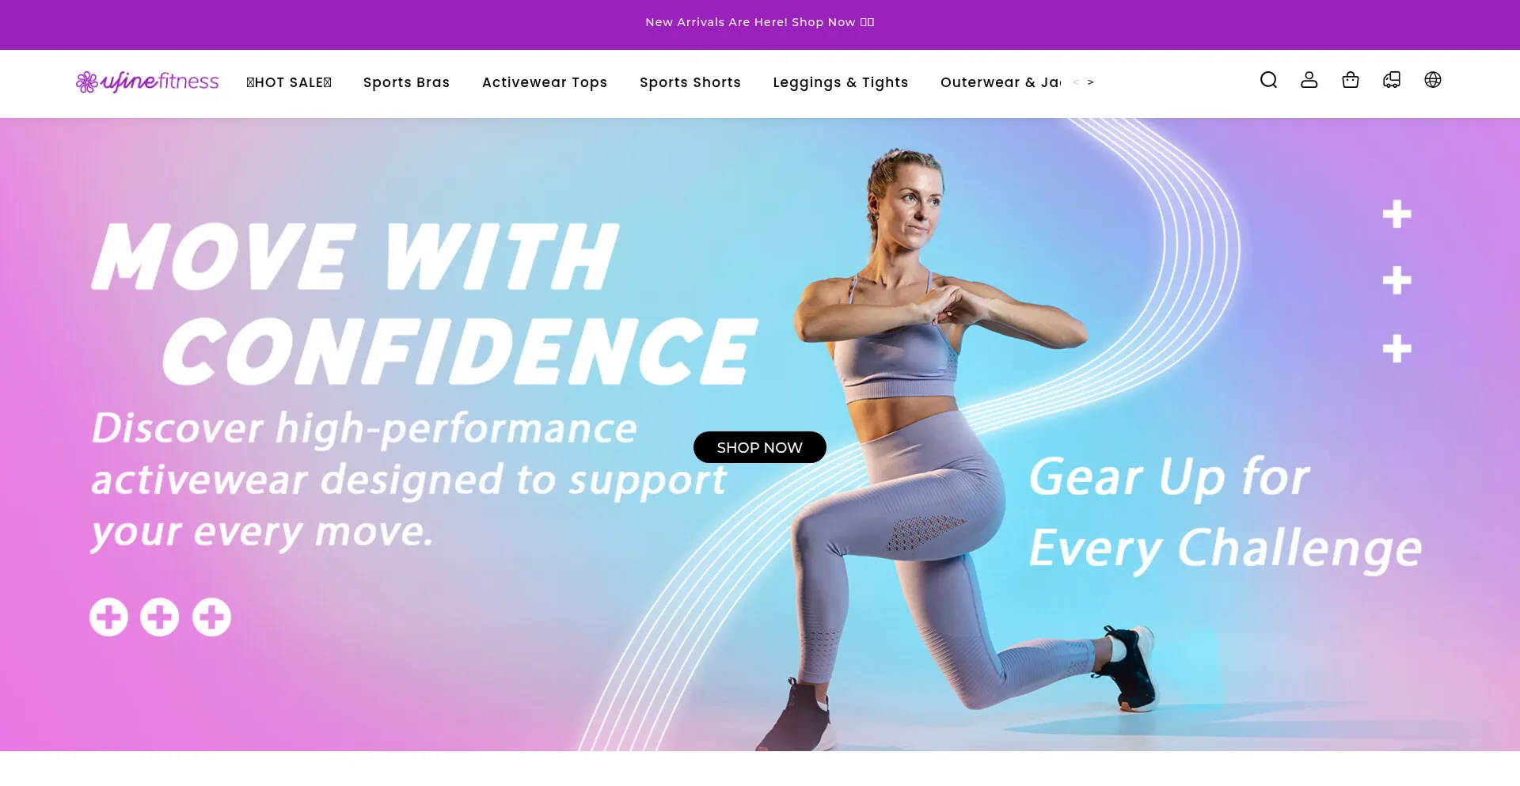Click the SHOP NOW button
Viewport: 1520px width, 786px height.
click(x=760, y=447)
